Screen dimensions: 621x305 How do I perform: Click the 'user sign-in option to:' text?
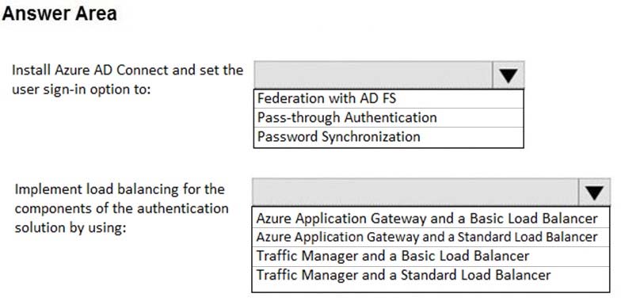point(81,89)
